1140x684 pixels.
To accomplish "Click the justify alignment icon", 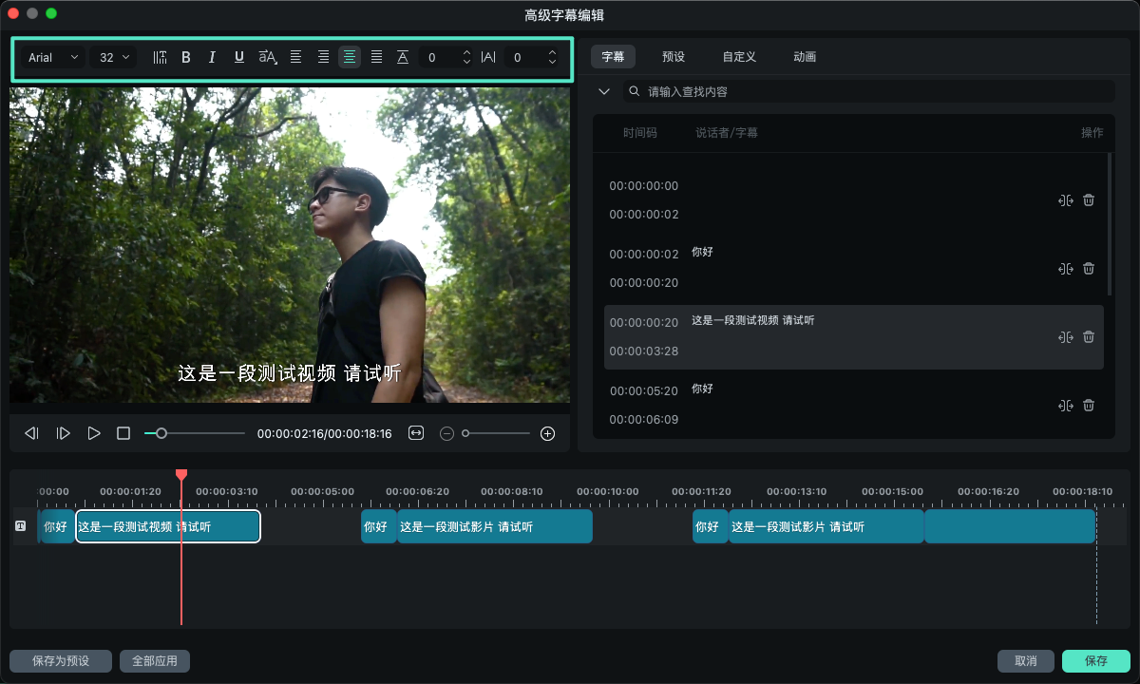I will click(x=376, y=58).
